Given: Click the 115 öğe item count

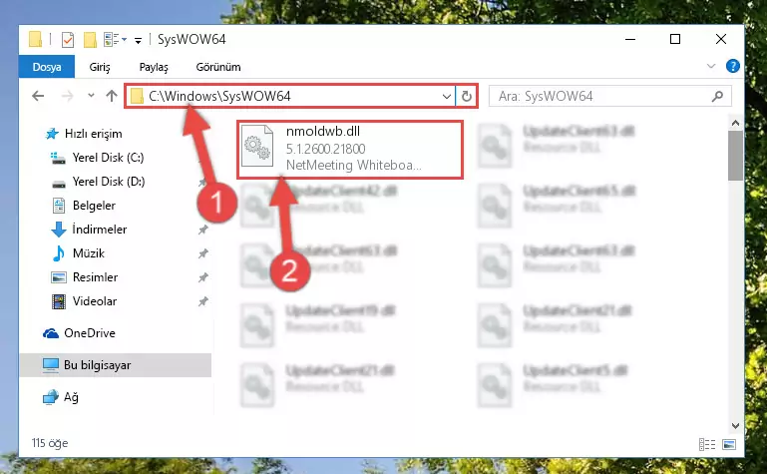Looking at the screenshot, I should 50,443.
